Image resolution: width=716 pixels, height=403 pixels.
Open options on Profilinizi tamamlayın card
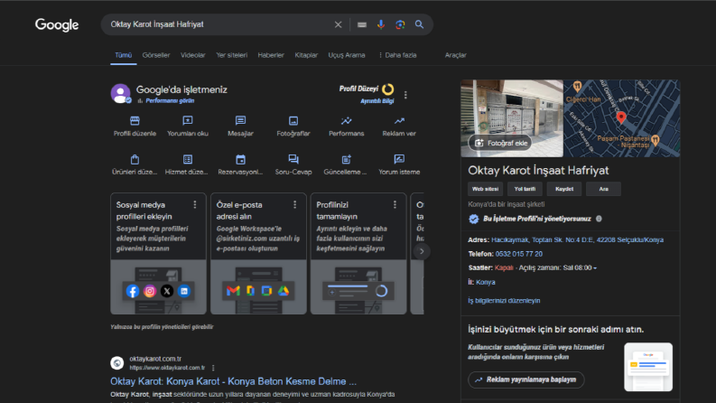(x=395, y=205)
